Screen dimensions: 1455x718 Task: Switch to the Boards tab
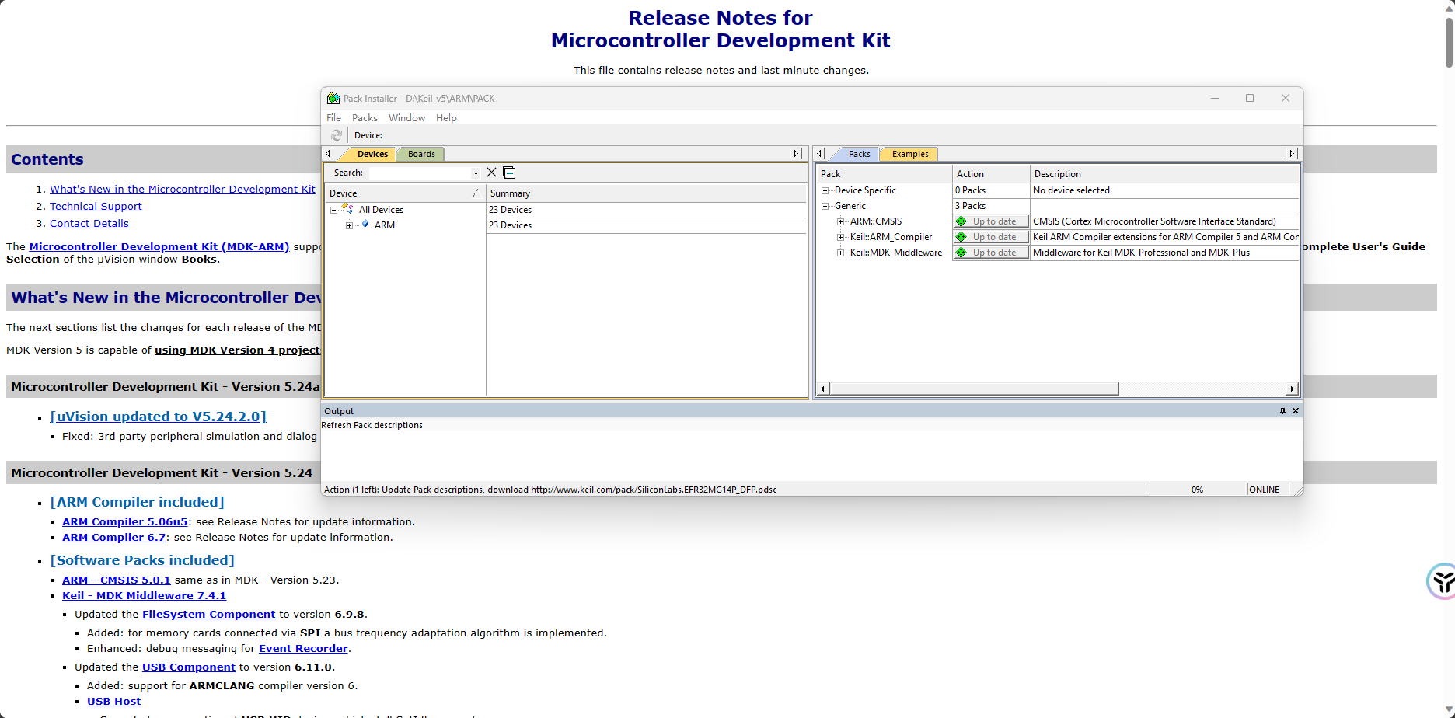click(x=421, y=154)
